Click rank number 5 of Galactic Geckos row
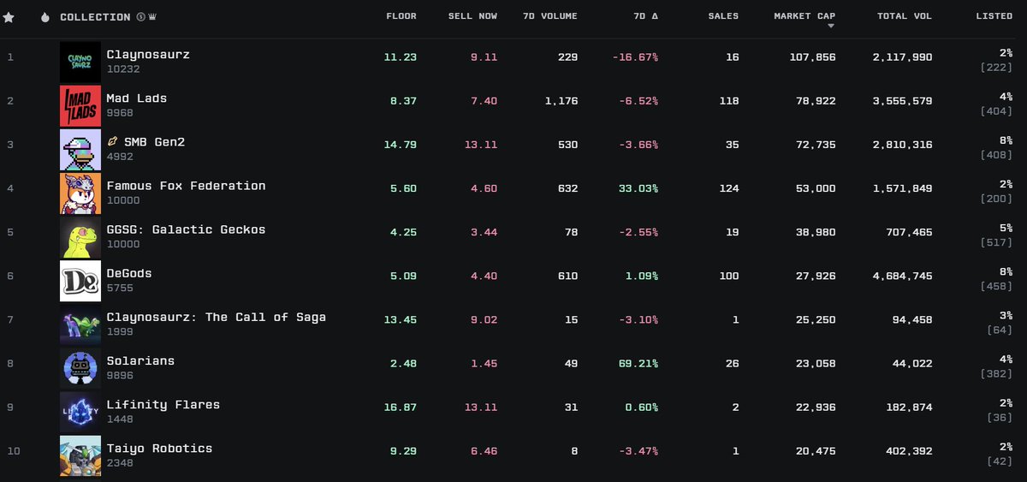The image size is (1027, 482). coord(10,232)
